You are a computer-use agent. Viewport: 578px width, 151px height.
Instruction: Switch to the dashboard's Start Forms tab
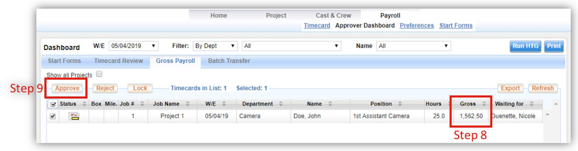64,61
